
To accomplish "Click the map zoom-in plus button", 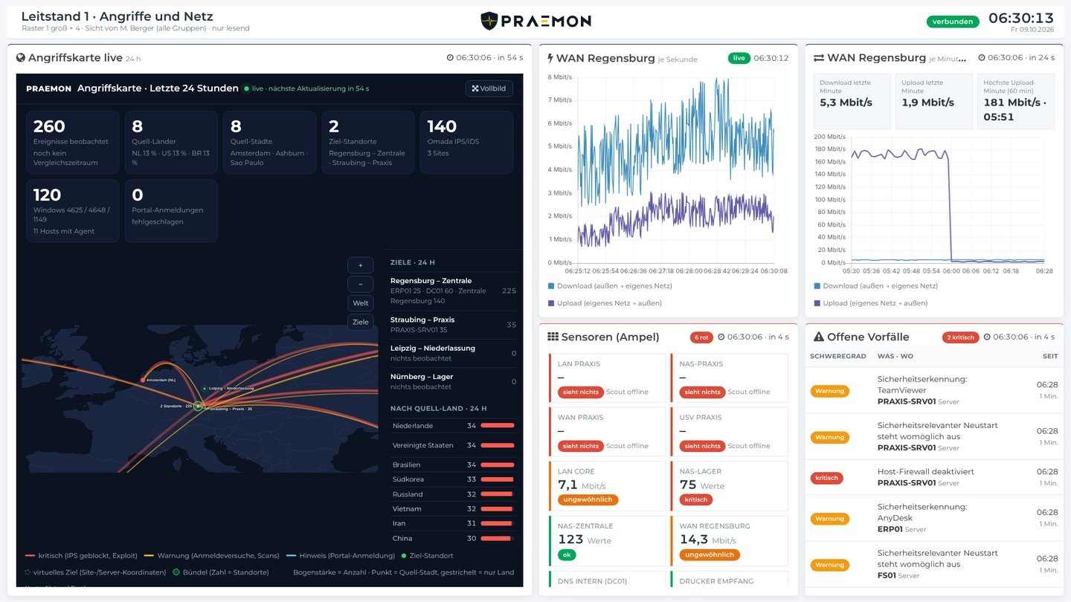I will tap(361, 265).
